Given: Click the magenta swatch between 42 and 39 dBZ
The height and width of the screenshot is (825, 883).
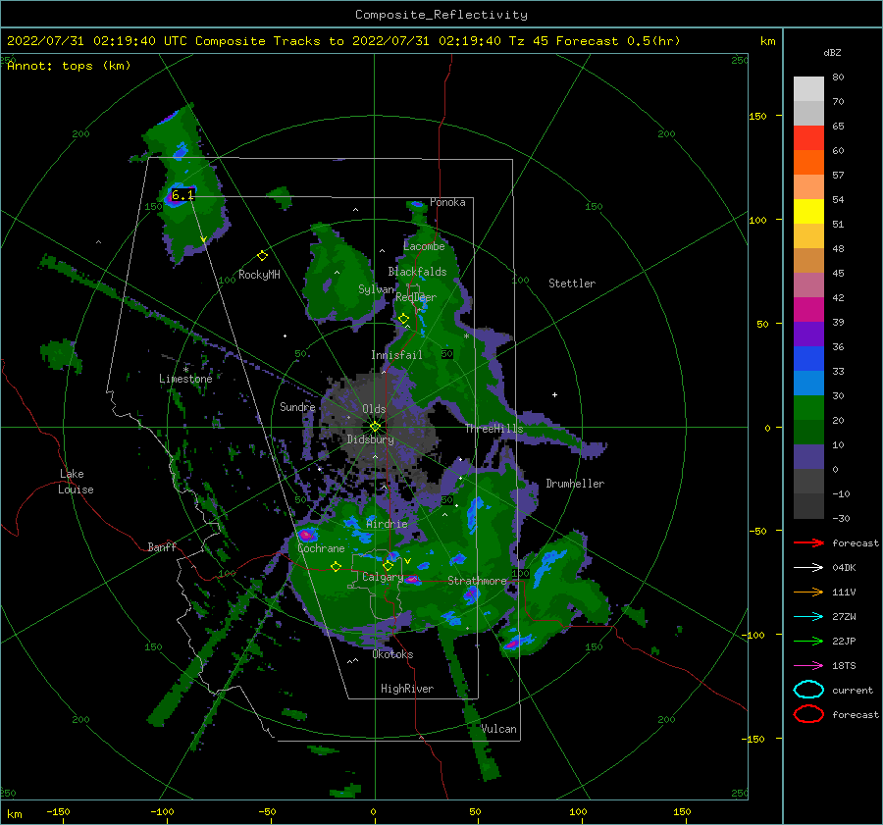Looking at the screenshot, I should pos(808,310).
